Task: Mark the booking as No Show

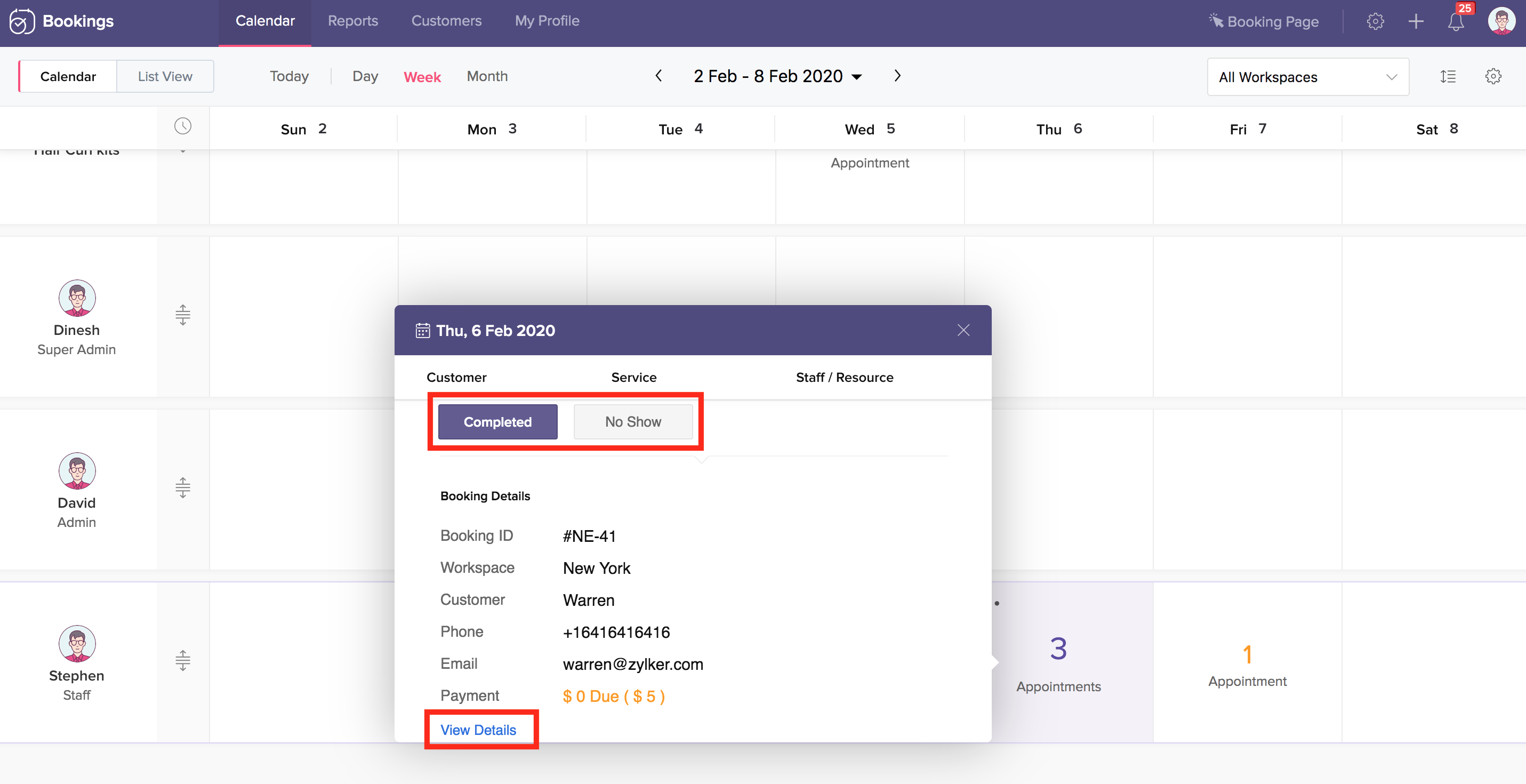Action: (633, 422)
